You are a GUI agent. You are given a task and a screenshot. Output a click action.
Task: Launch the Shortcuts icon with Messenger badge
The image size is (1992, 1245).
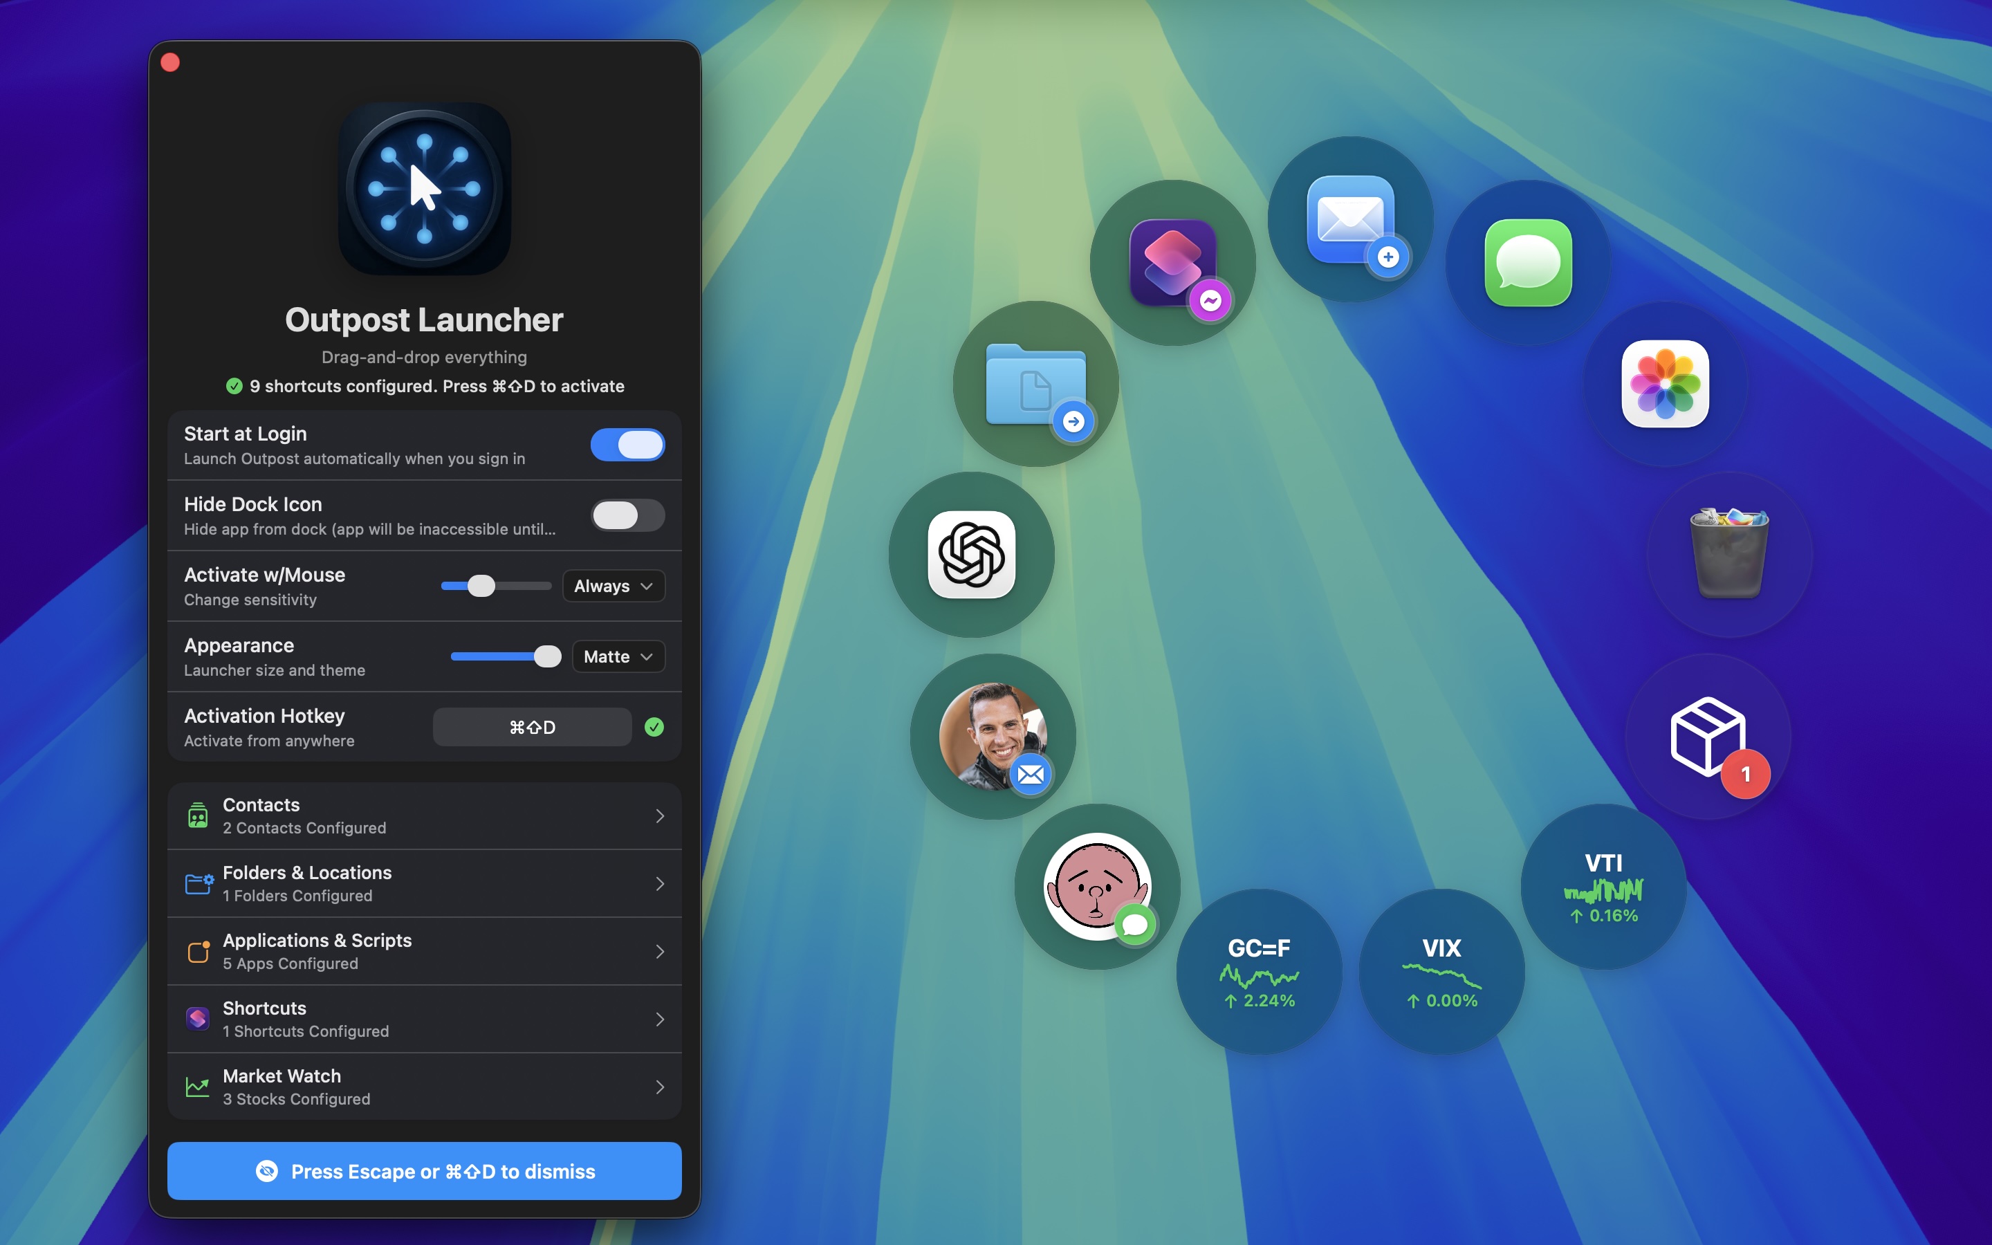[x=1172, y=262]
